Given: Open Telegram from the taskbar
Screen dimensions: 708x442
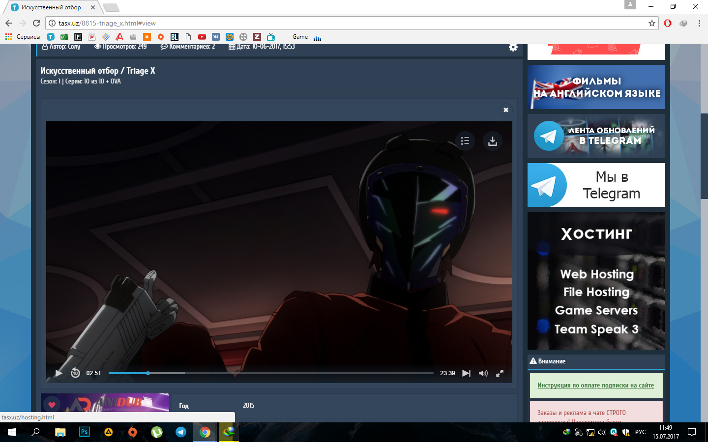Looking at the screenshot, I should [x=181, y=432].
